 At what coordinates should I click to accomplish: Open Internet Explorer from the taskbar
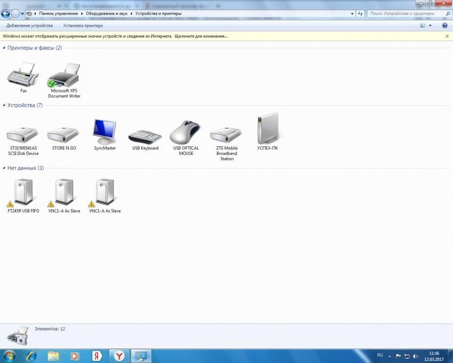(31, 356)
